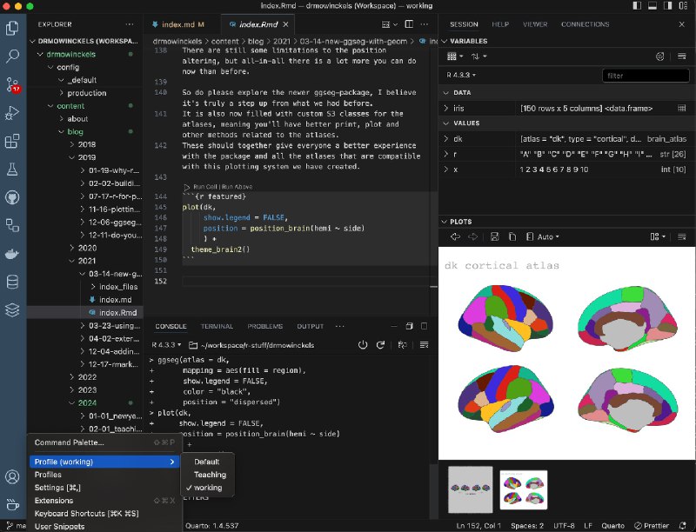
Task: View iris data frame in table viewer
Action: [682, 108]
